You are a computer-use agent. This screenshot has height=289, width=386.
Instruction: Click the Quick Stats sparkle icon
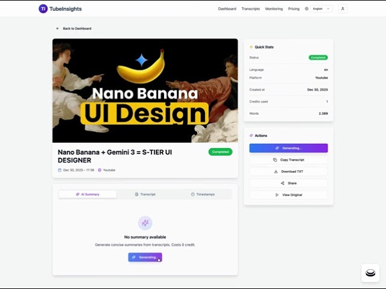pyautogui.click(x=251, y=47)
